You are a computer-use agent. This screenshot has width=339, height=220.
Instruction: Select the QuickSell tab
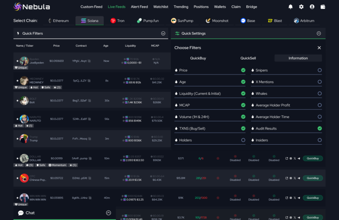pos(248,58)
